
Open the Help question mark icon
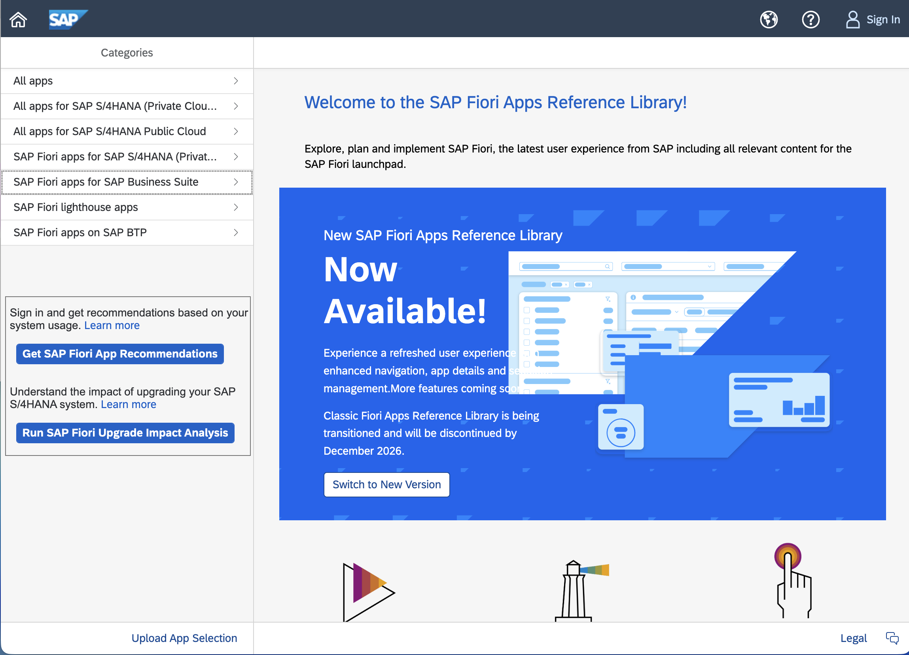(810, 19)
